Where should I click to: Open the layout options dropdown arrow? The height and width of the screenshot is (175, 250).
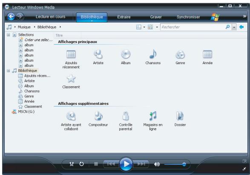point(144,27)
